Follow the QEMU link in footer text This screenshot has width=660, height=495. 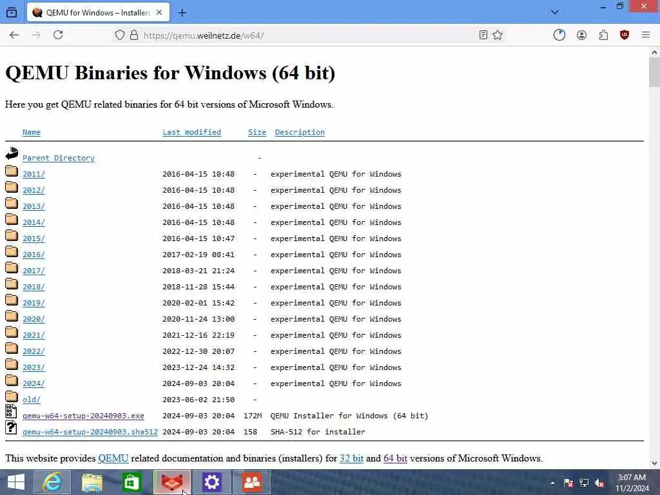113,458
